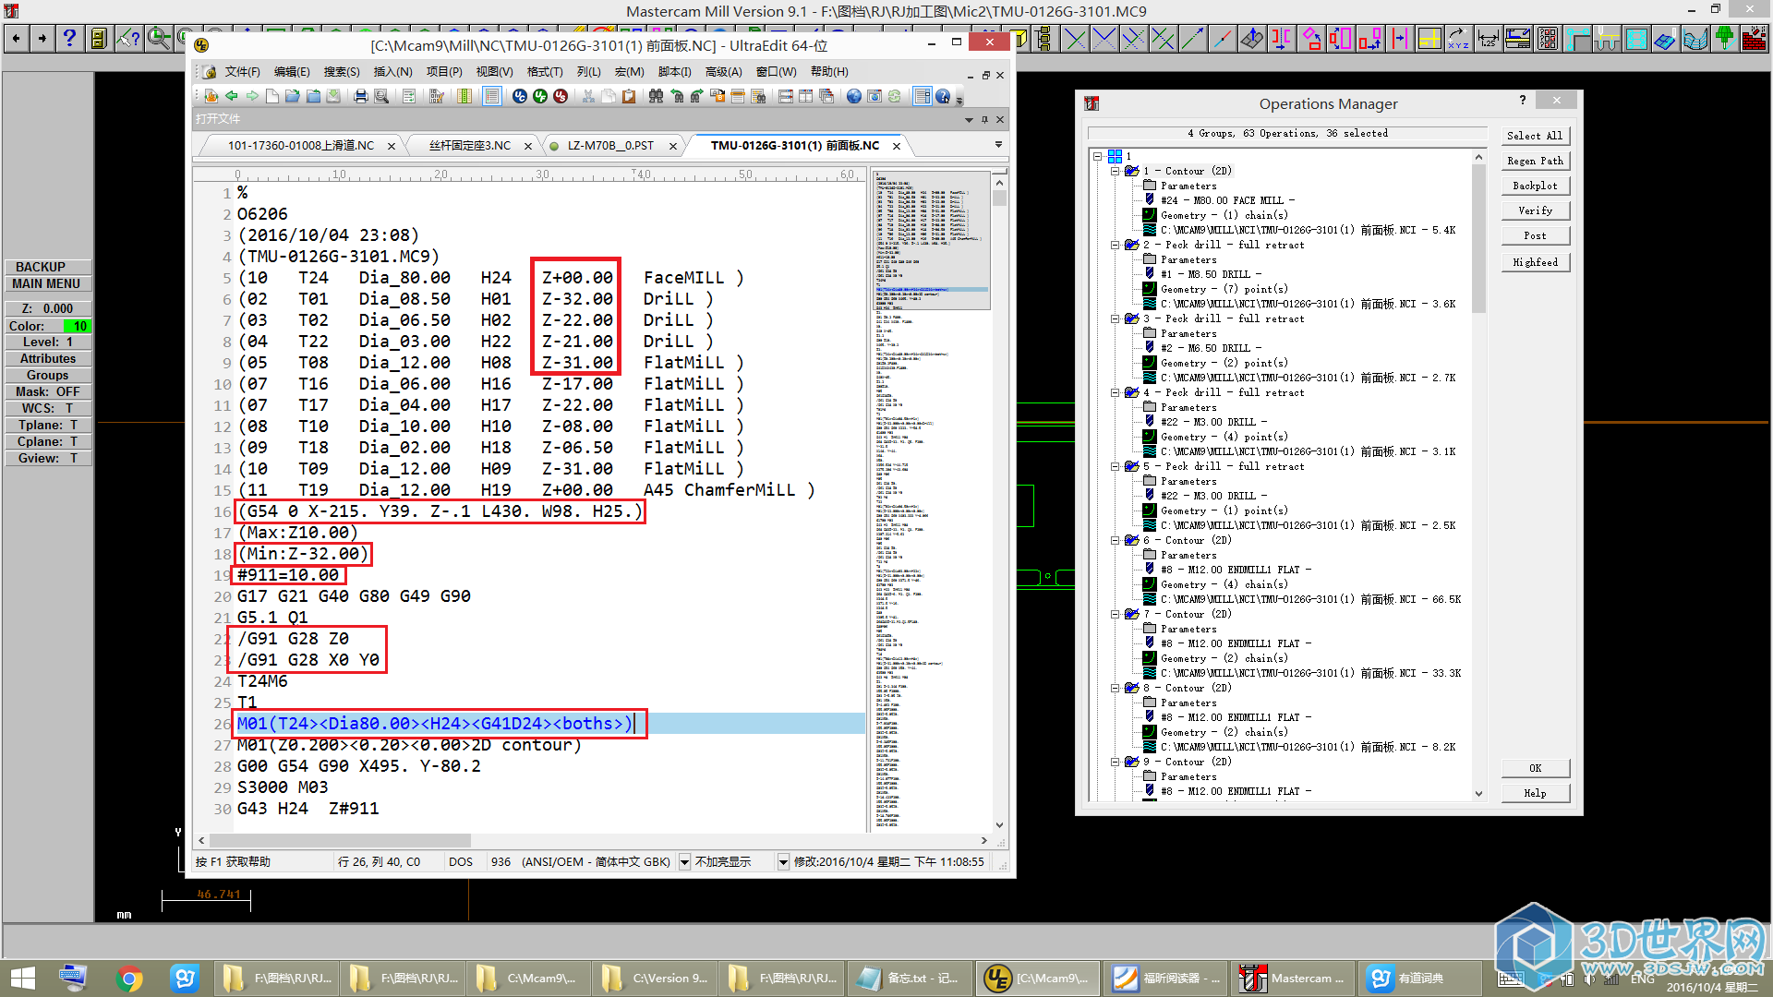Click UltraEdit UF finder icon
This screenshot has width=1773, height=997.
540,96
